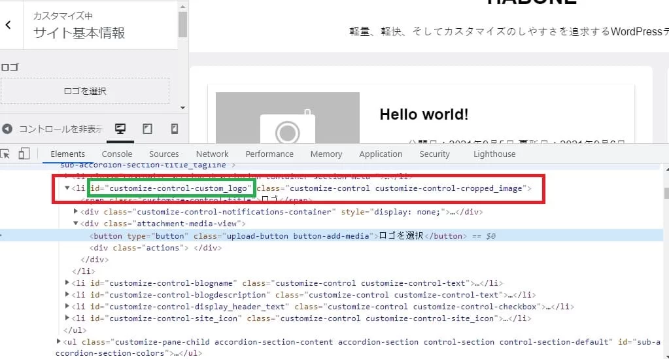This screenshot has height=359, width=669.
Task: Open the Security tab
Action: pyautogui.click(x=434, y=154)
